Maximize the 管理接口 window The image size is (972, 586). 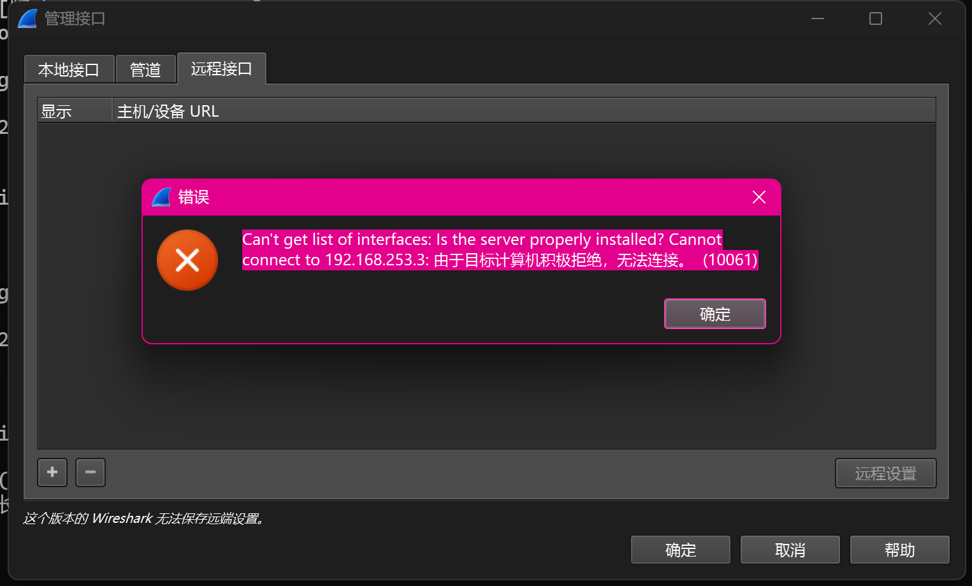coord(876,18)
